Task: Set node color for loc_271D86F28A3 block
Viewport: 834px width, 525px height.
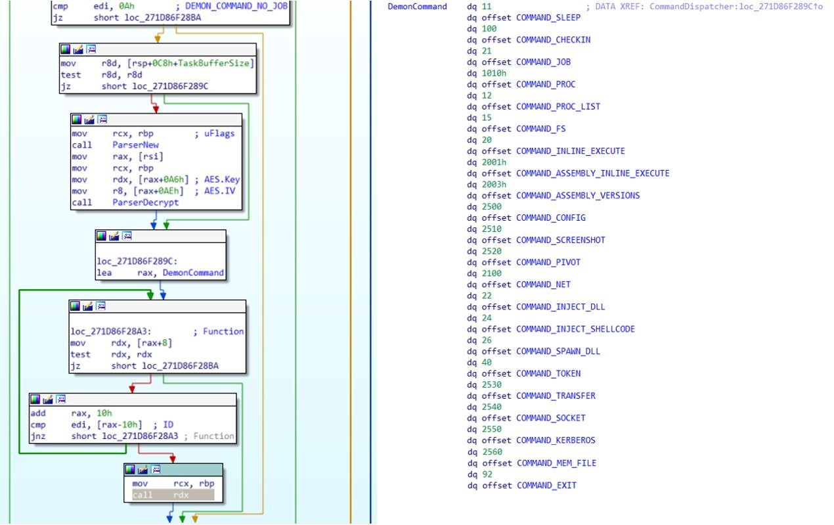Action: point(76,306)
